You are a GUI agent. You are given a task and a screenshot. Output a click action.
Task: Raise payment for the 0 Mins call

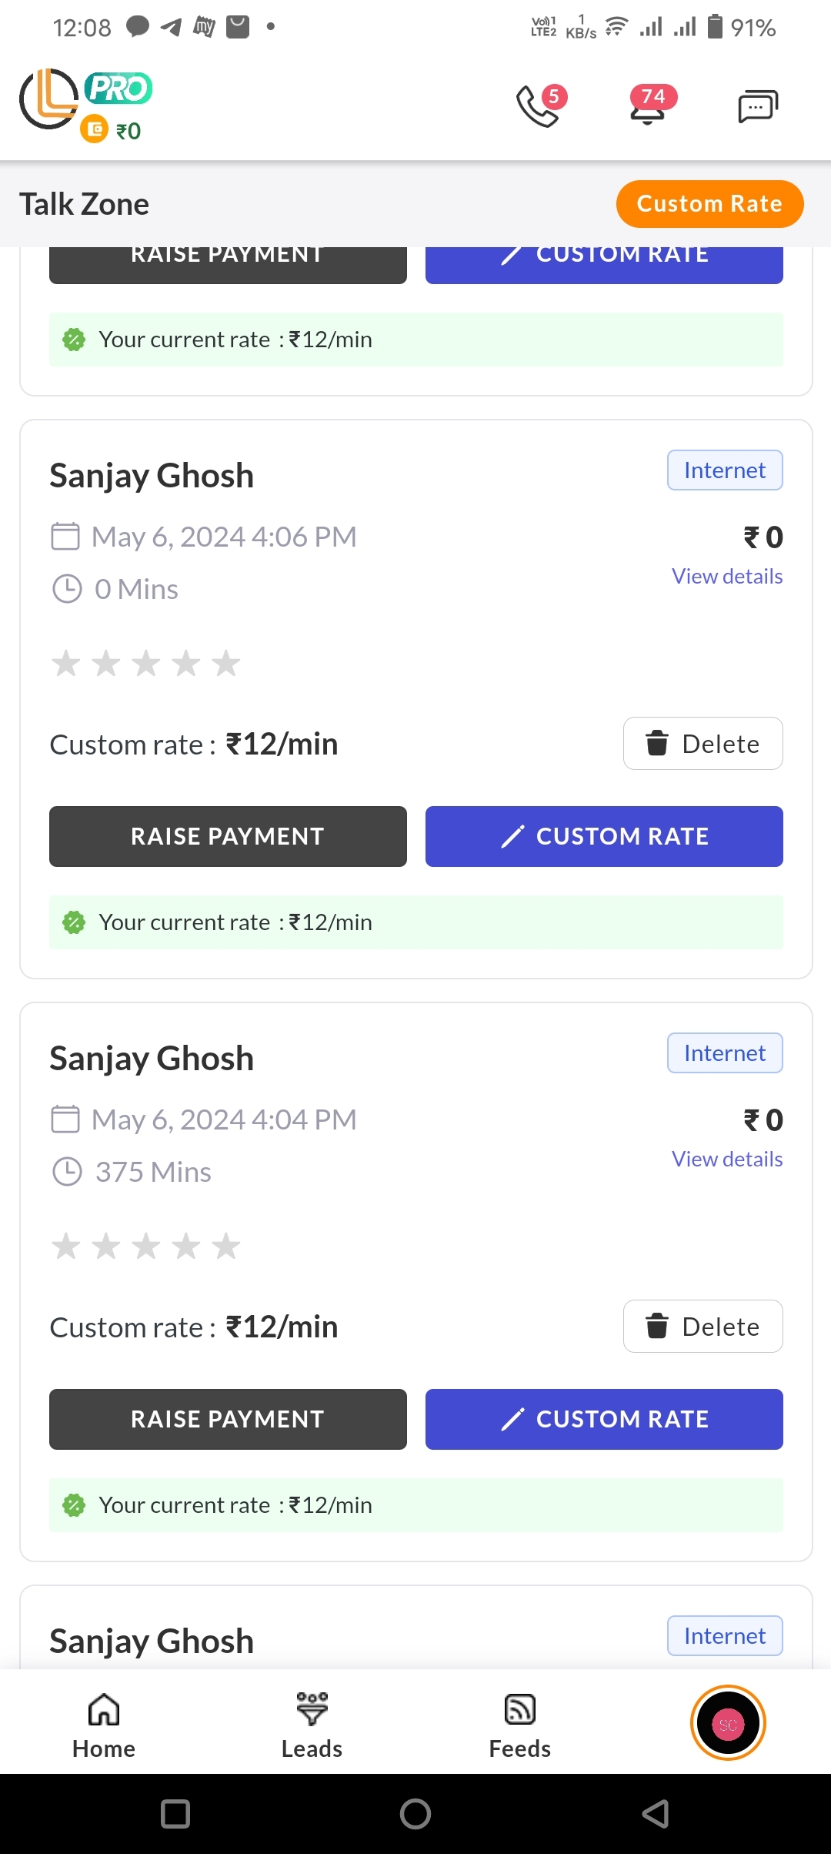[228, 837]
